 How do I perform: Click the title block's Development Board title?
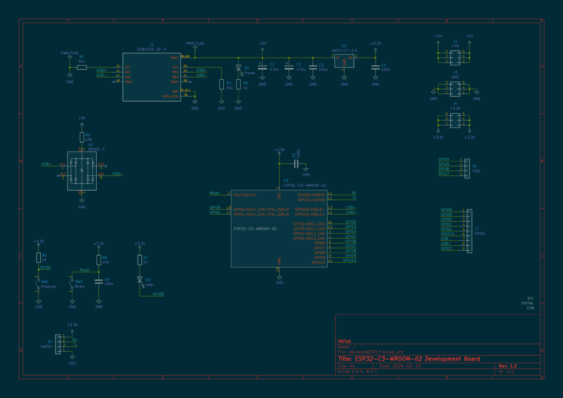coord(417,359)
